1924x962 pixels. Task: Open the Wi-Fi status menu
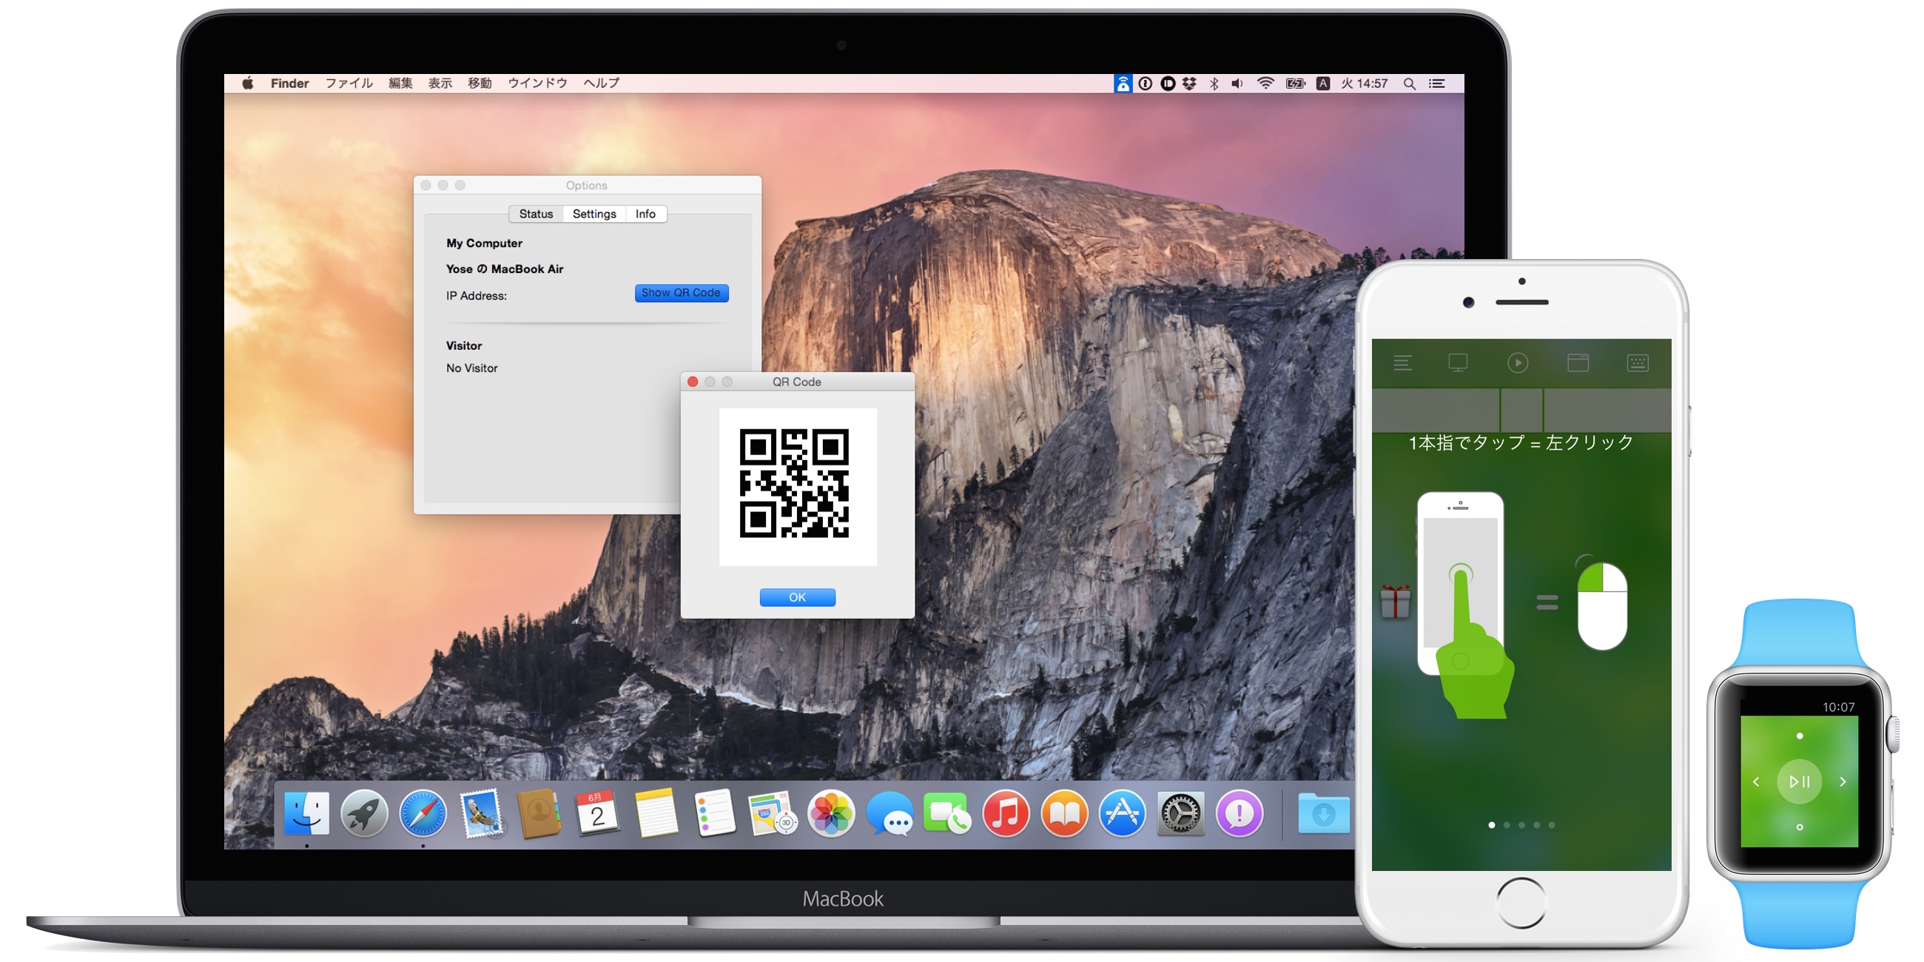[x=1265, y=84]
